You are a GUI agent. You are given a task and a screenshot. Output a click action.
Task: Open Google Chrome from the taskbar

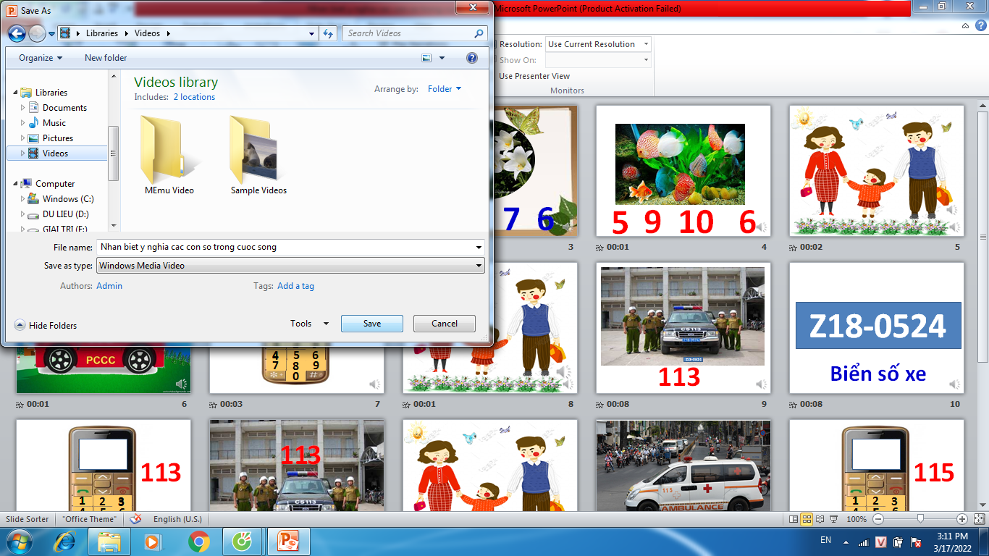pos(199,542)
